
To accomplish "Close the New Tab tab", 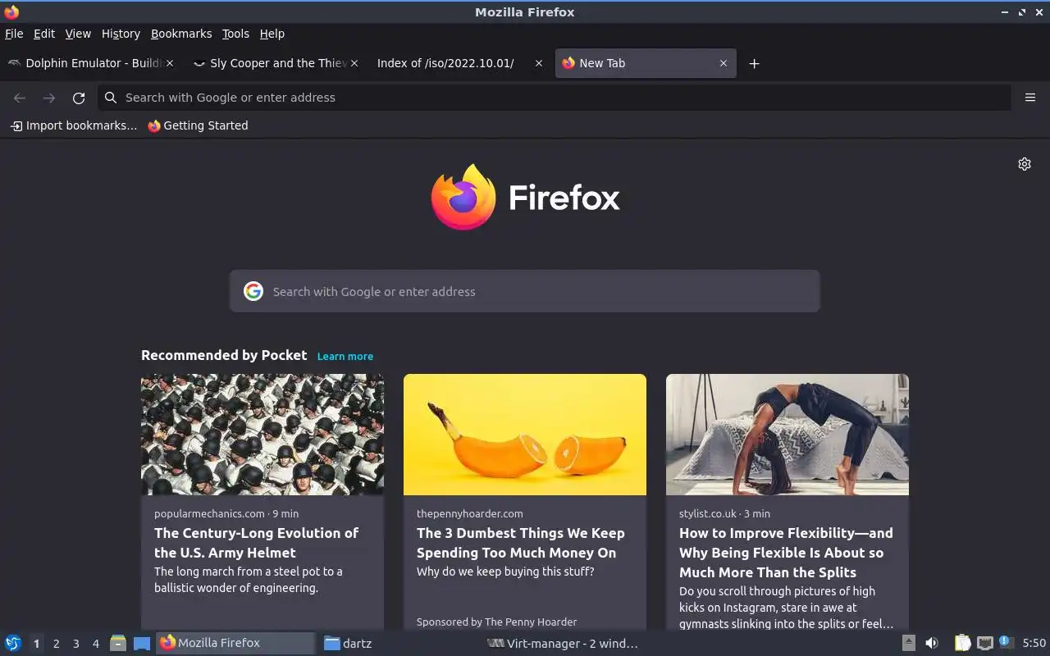I will coord(723,63).
